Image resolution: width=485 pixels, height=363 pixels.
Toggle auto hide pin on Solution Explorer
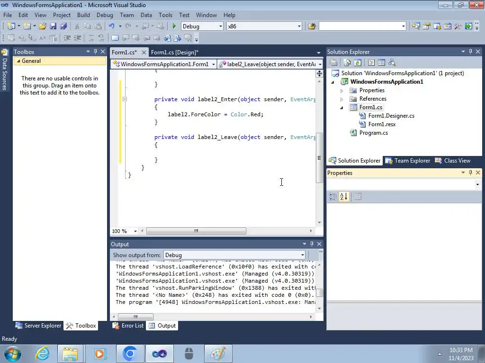[470, 52]
